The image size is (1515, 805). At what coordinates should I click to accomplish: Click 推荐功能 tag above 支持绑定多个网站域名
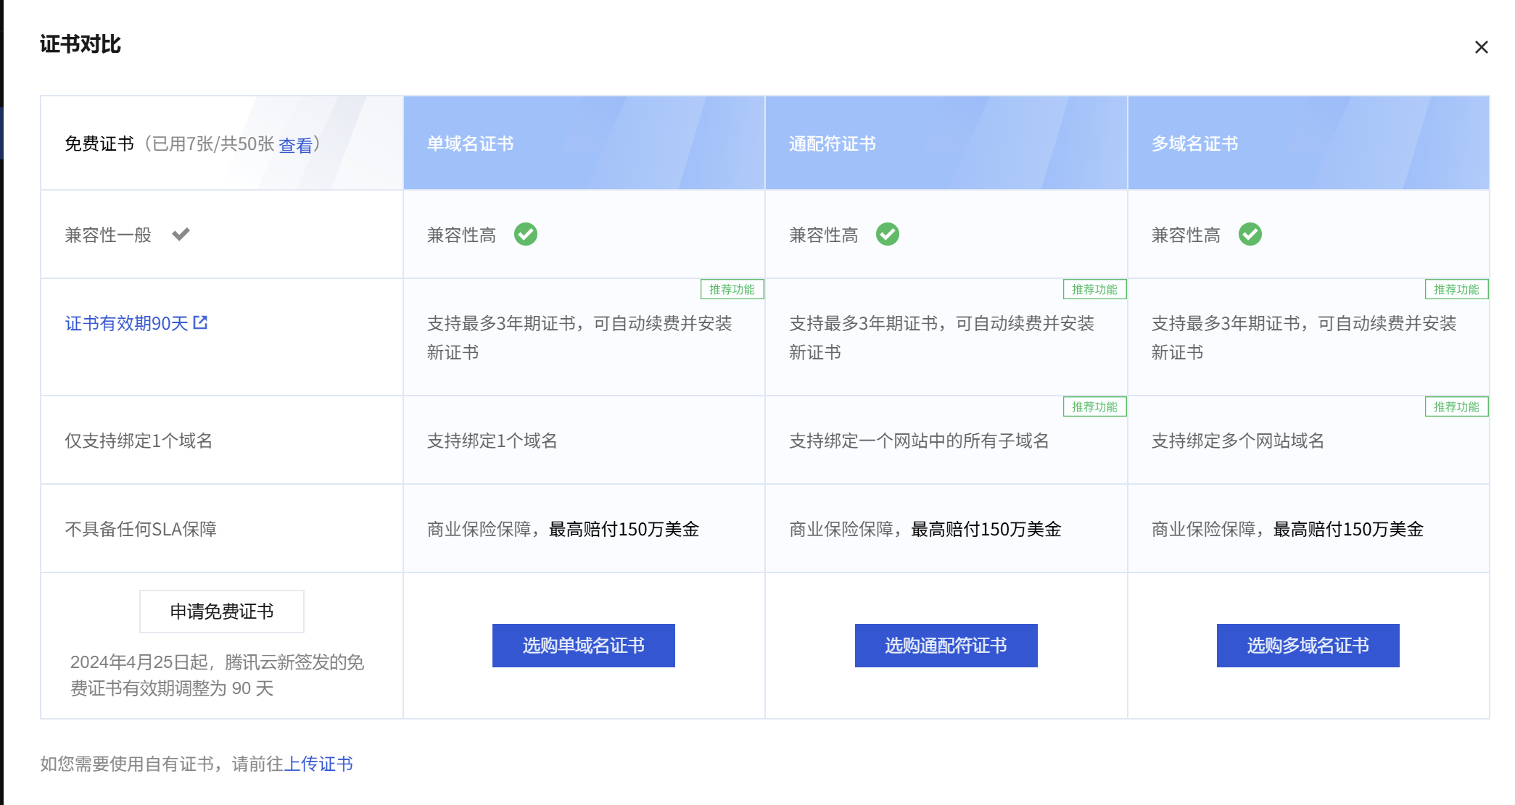[1456, 406]
